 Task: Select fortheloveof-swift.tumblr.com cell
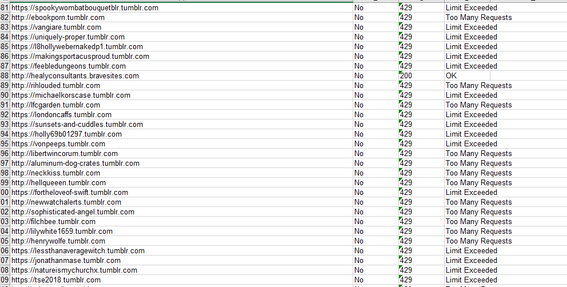[182, 193]
